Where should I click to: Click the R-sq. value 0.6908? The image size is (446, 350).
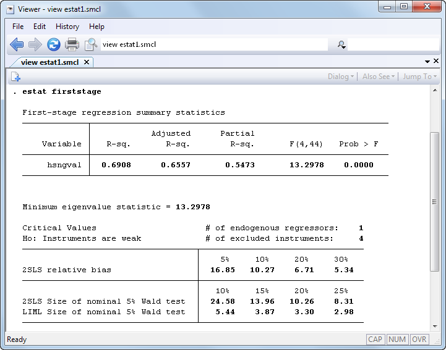point(116,165)
